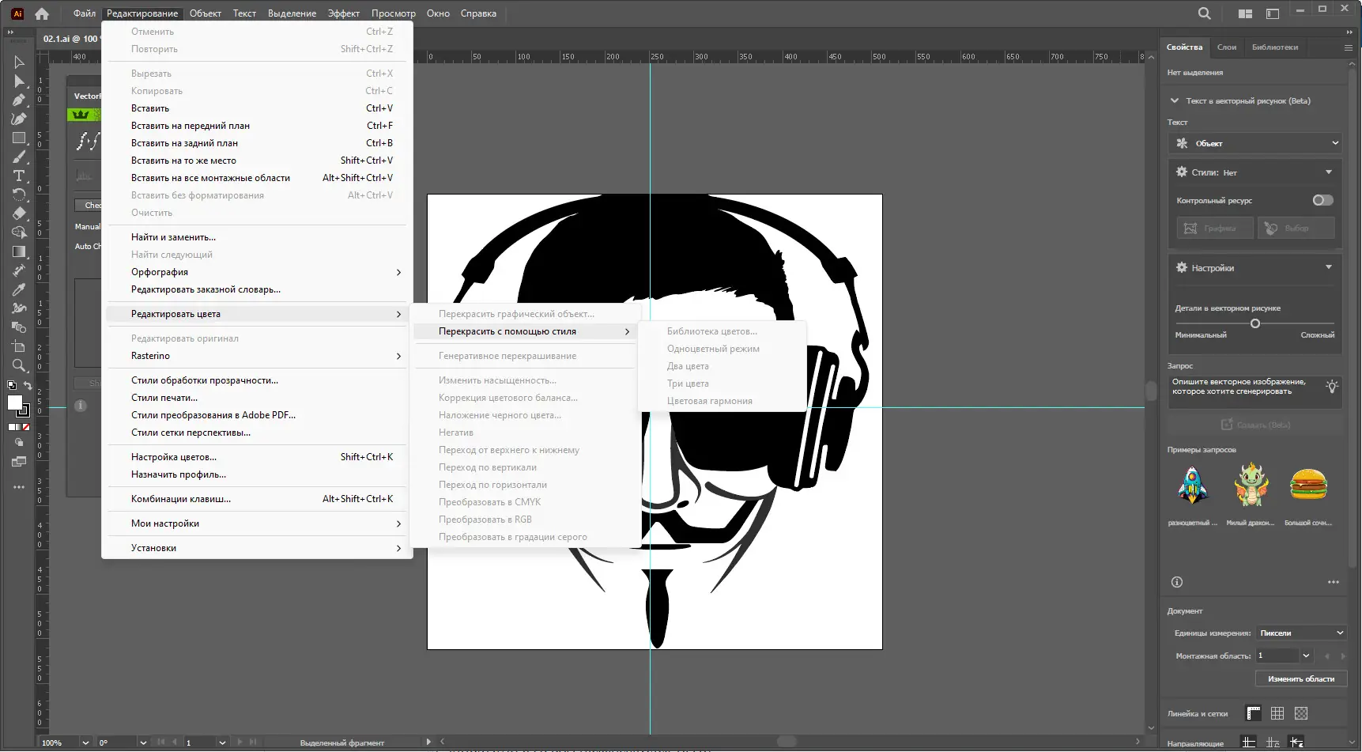1362x752 pixels.
Task: Toggle rulers display in Линейка и сетки
Action: [x=1253, y=713]
